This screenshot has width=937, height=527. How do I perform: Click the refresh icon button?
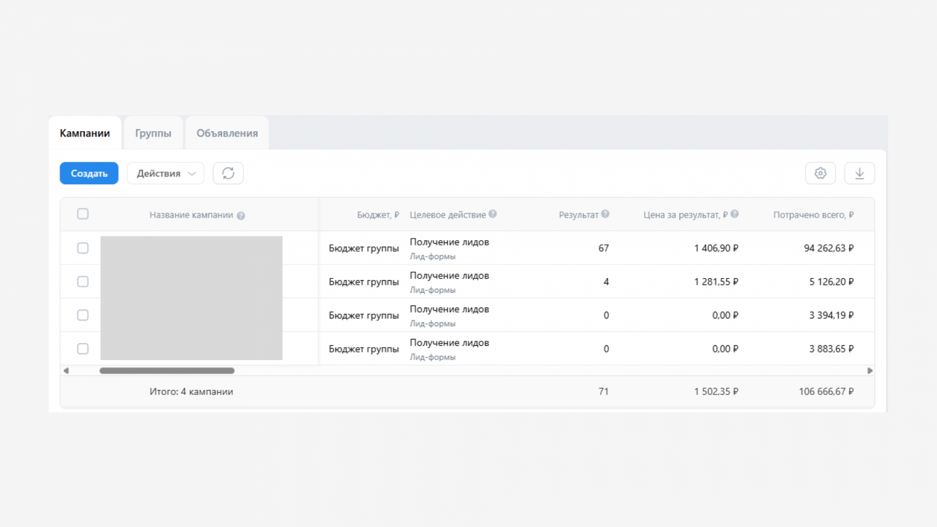pos(228,173)
